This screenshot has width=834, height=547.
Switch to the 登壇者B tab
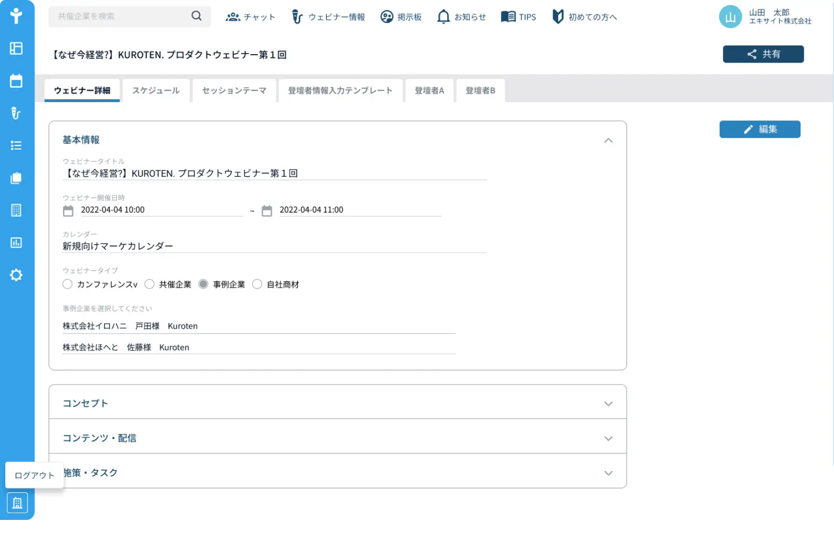481,91
